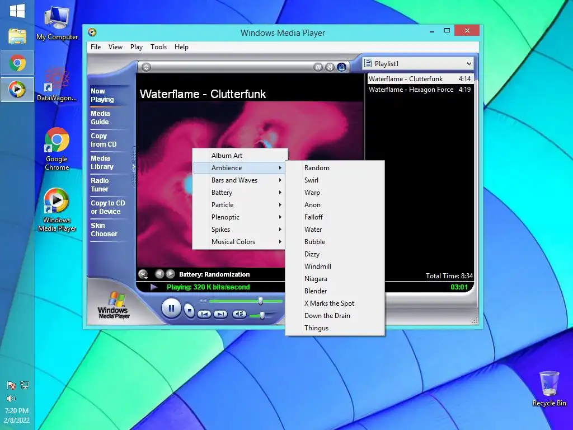The width and height of the screenshot is (573, 430).
Task: Choose the Swirl visualization
Action: coord(335,180)
